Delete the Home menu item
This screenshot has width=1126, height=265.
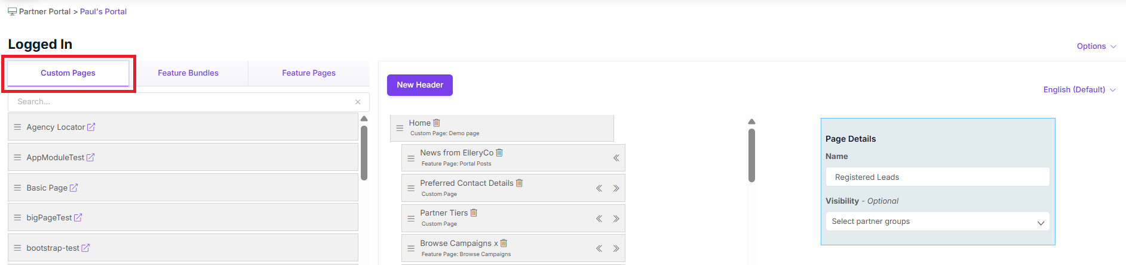click(x=437, y=123)
